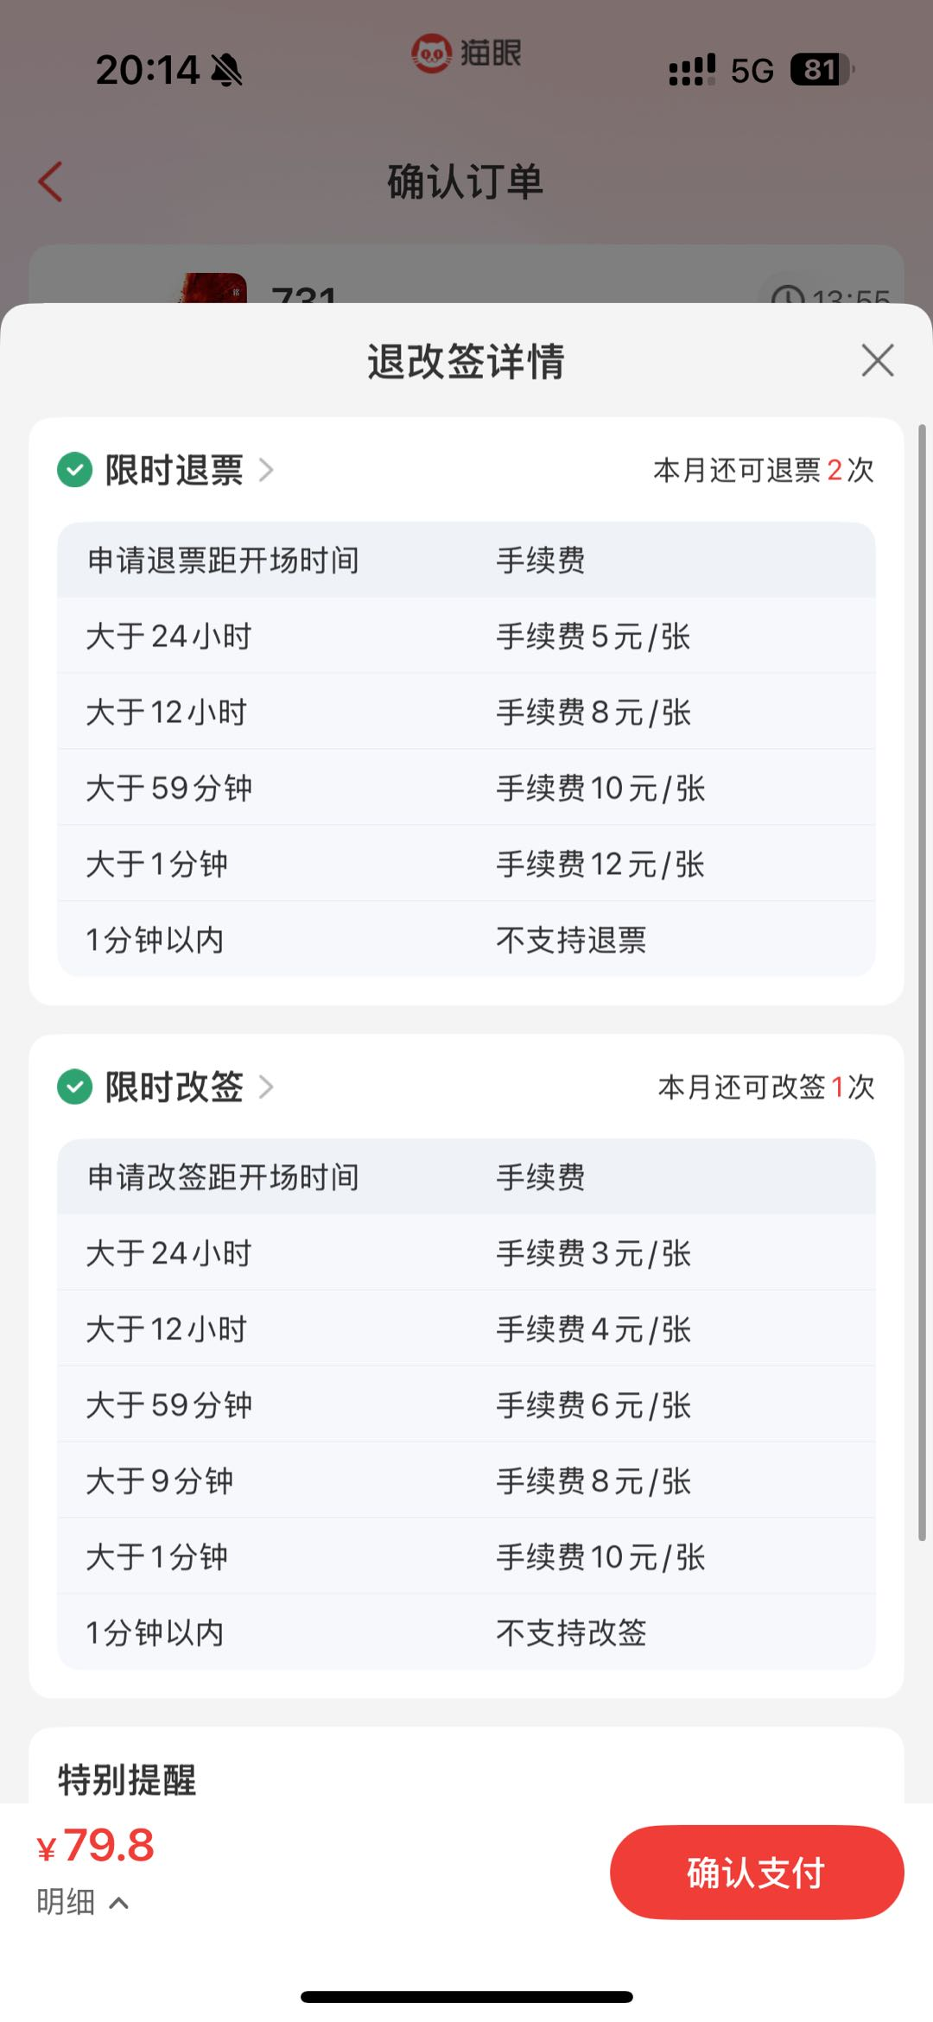Tap the ¥79.8 total price
933x2022 pixels.
(x=97, y=1847)
